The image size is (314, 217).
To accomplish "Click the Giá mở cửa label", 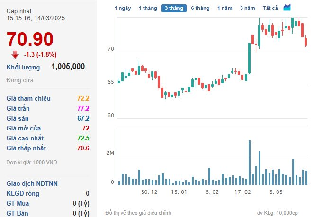I will coord(24,128).
